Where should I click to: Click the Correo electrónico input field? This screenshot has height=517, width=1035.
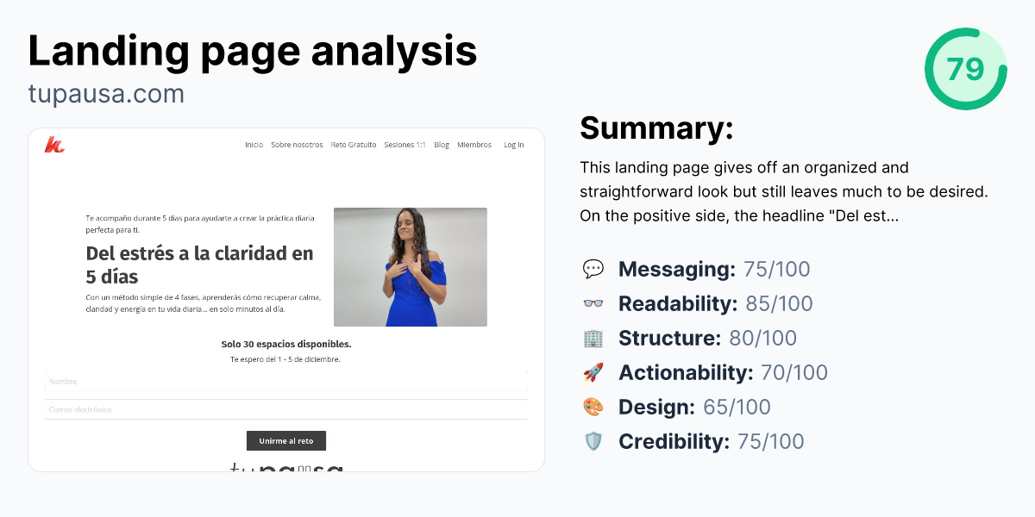tap(286, 409)
